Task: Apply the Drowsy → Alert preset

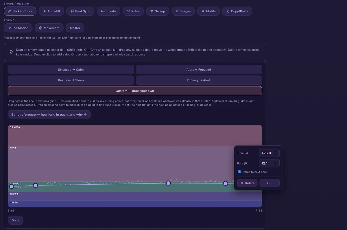Action: [x=199, y=80]
